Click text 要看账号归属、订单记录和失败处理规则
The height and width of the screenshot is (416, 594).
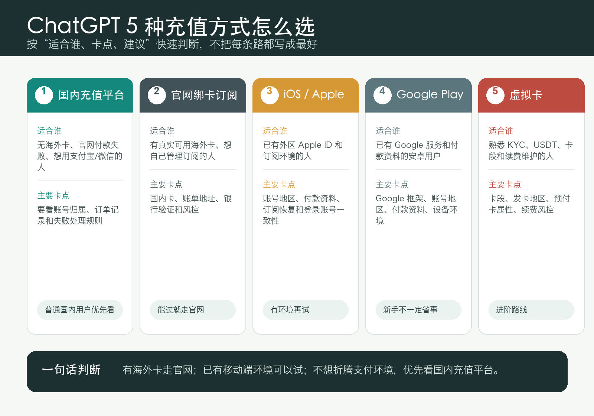[78, 215]
